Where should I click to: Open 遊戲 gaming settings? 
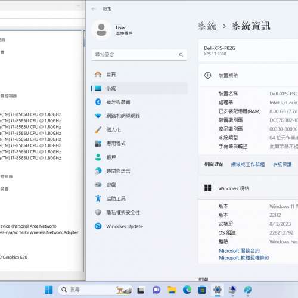[139, 185]
